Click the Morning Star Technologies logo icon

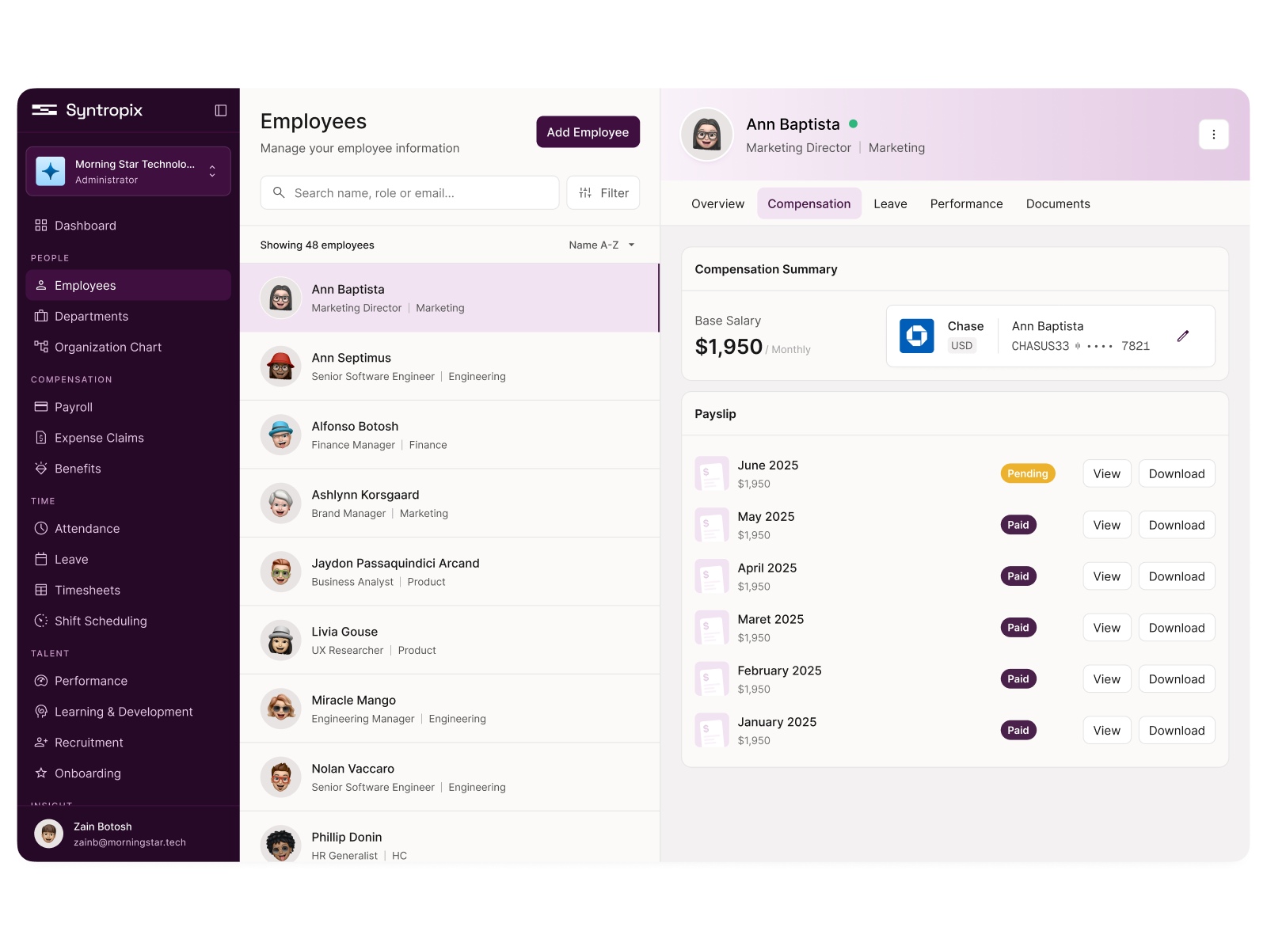click(51, 171)
